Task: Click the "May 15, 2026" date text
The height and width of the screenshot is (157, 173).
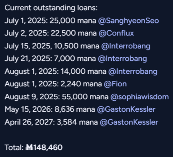Action: pos(28,109)
